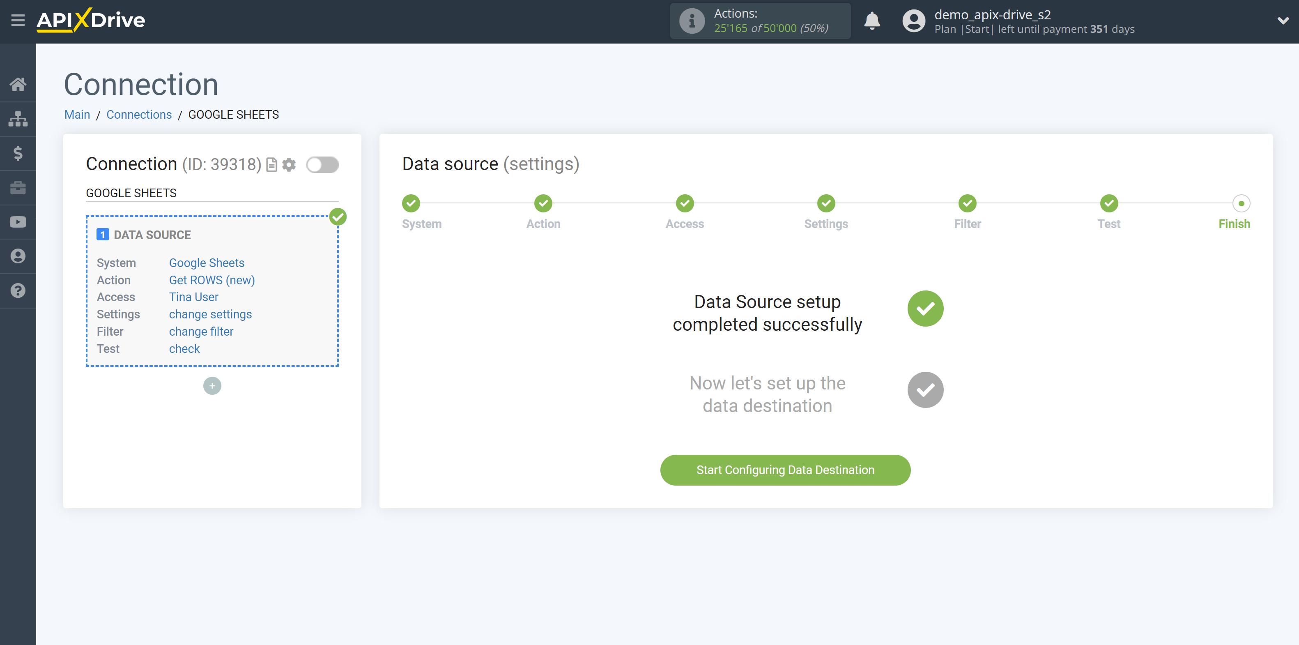The height and width of the screenshot is (645, 1299).
Task: Click the help/question mark icon
Action: (18, 291)
